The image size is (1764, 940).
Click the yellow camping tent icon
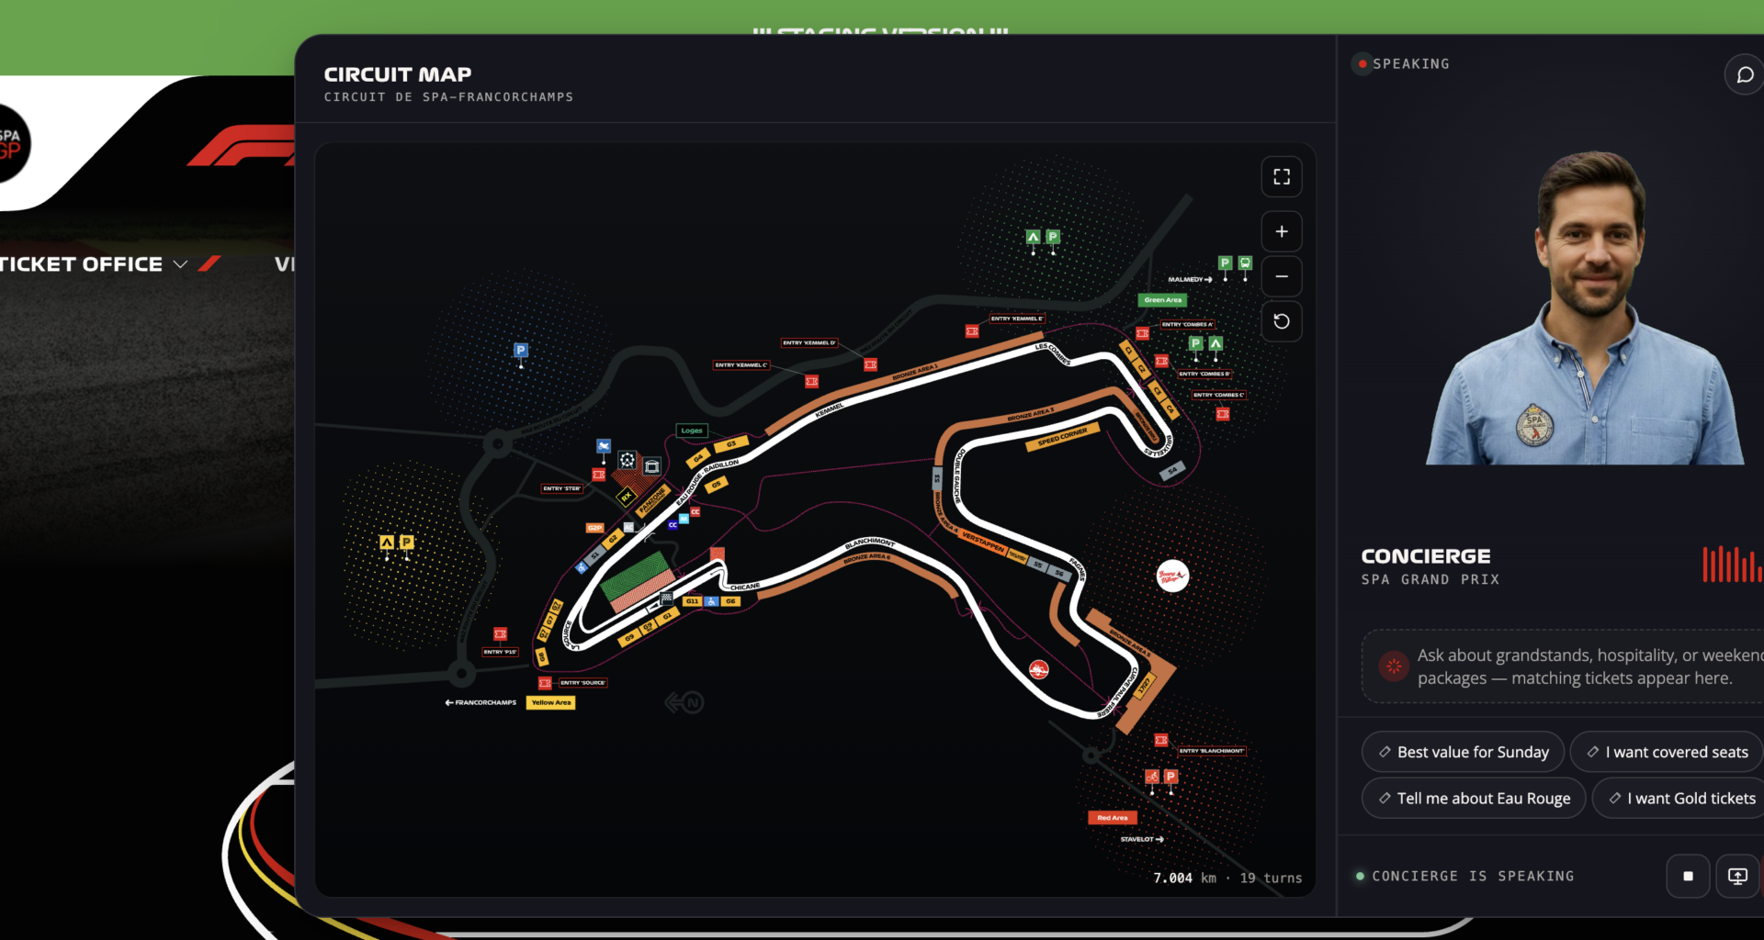click(387, 543)
